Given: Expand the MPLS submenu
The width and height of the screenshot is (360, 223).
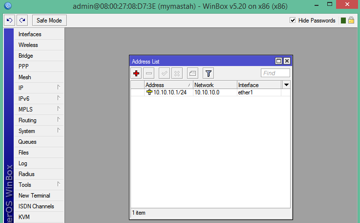Looking at the screenshot, I should coord(39,110).
